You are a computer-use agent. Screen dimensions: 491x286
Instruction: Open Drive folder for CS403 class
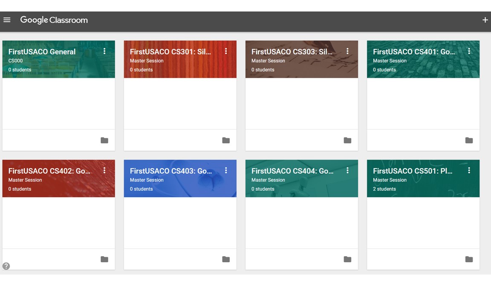pos(226,259)
